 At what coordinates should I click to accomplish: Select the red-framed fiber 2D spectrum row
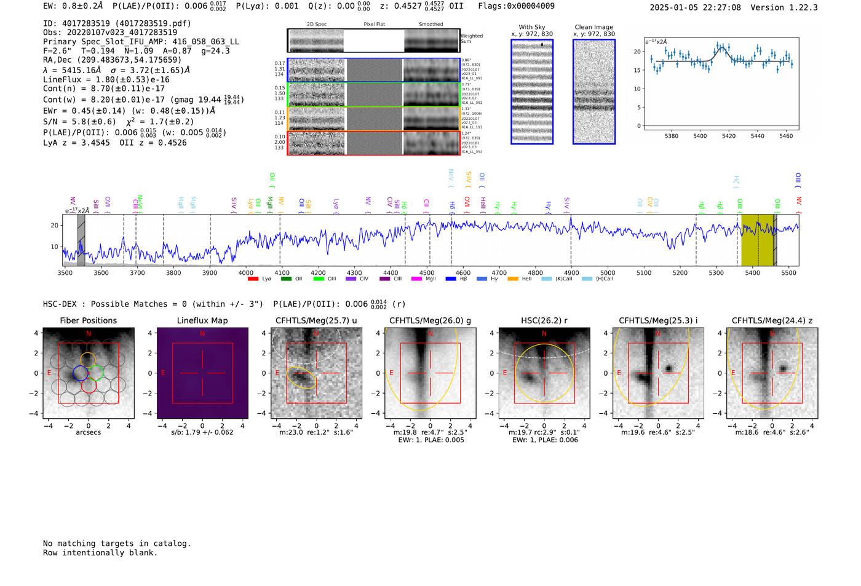click(374, 143)
